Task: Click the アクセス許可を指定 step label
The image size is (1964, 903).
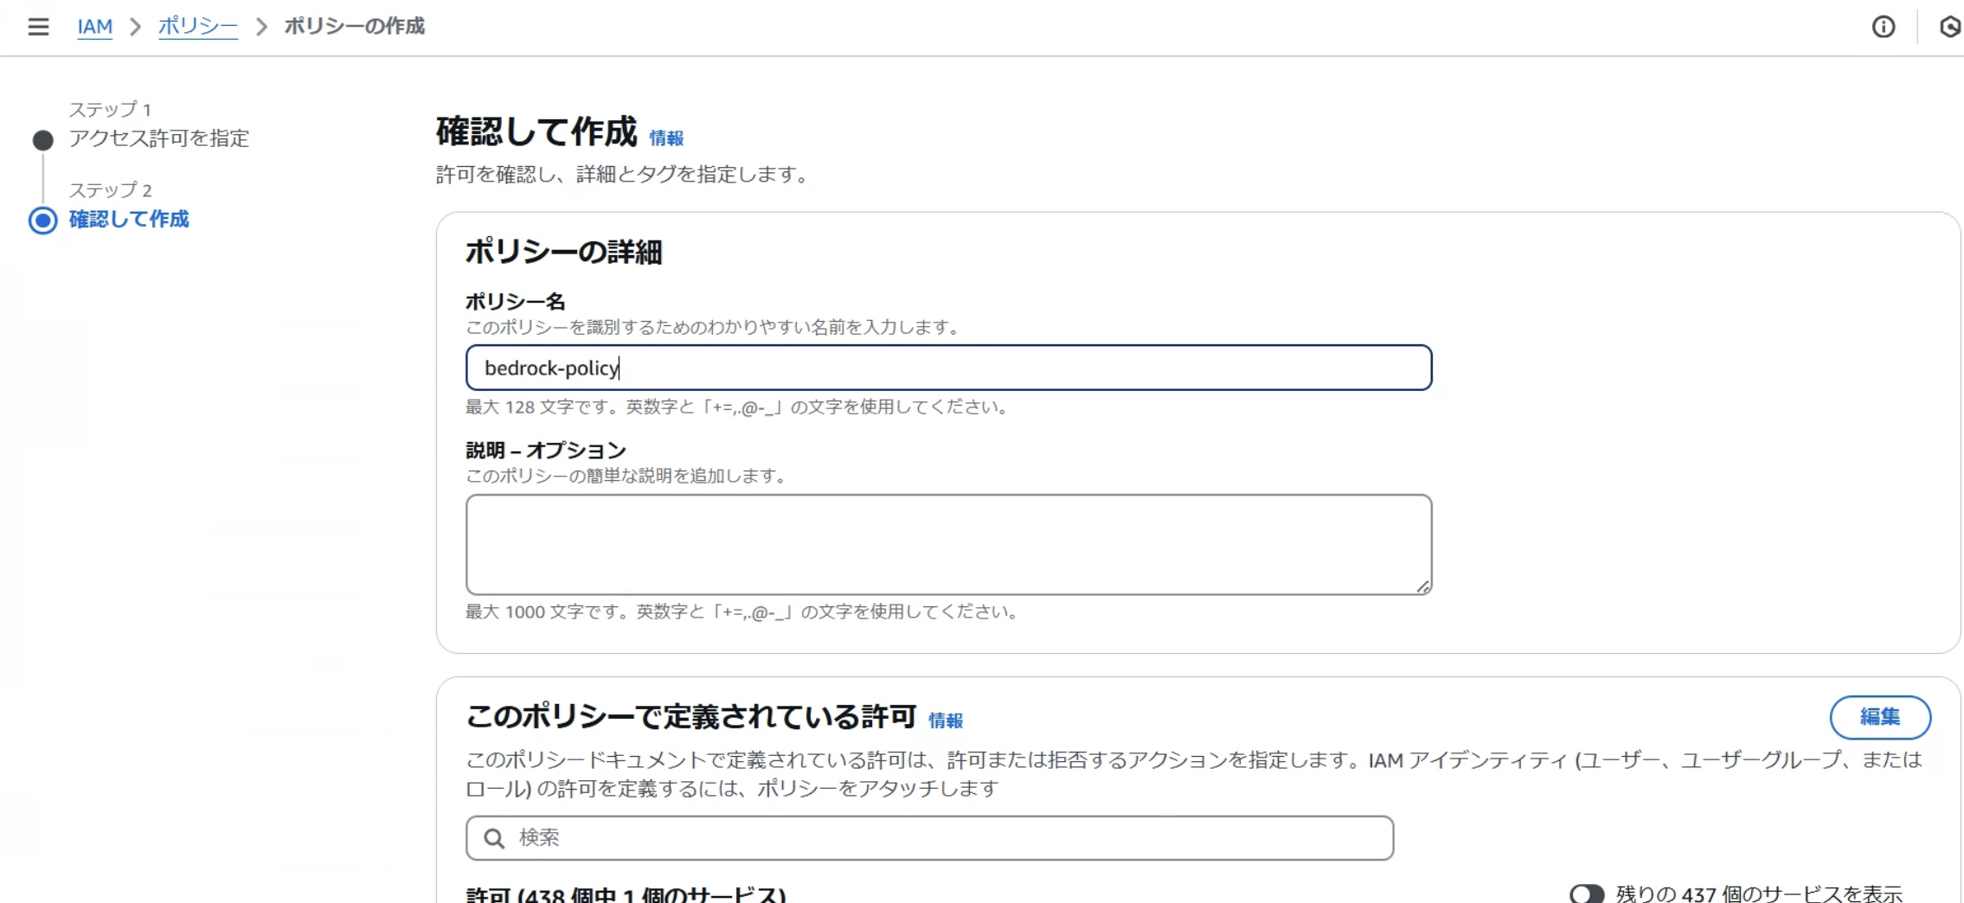Action: [158, 139]
